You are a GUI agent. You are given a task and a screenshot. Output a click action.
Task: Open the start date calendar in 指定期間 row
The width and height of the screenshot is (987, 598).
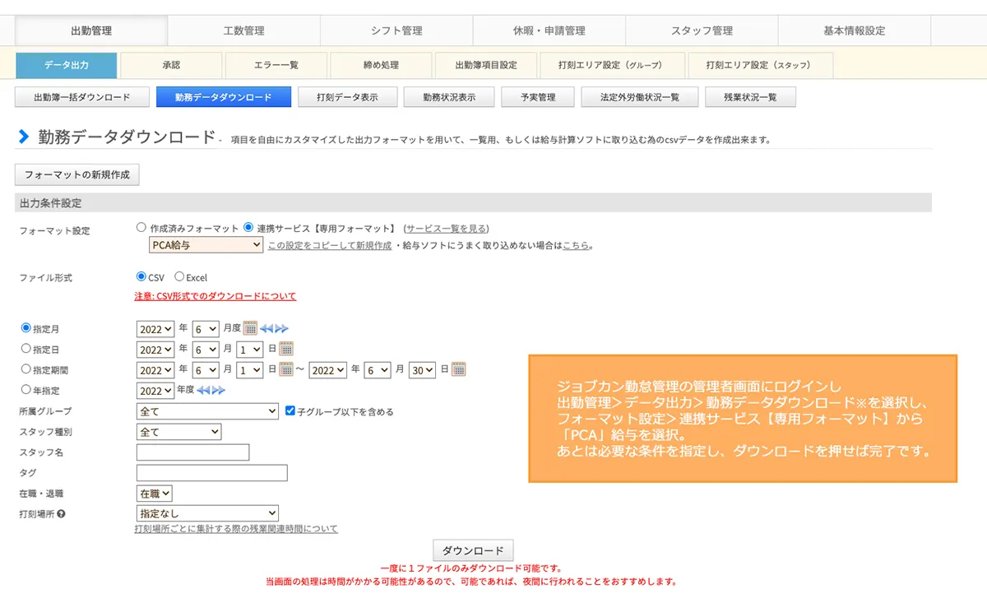[286, 369]
